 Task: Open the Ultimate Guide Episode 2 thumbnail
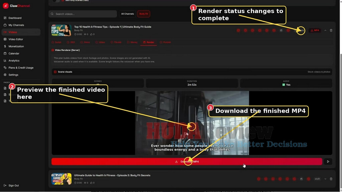click(61, 179)
